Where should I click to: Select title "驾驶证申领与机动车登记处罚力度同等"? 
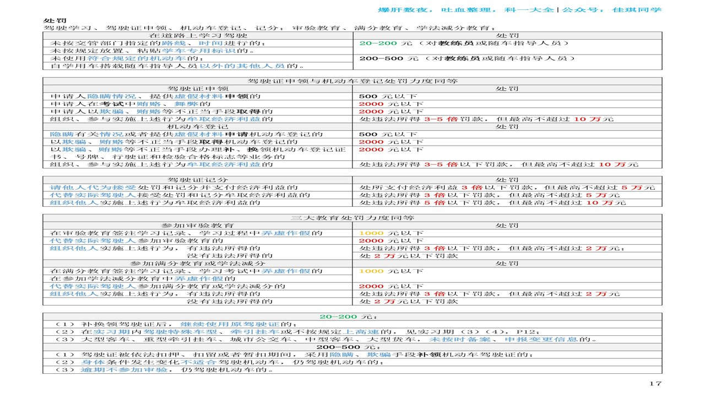click(352, 81)
